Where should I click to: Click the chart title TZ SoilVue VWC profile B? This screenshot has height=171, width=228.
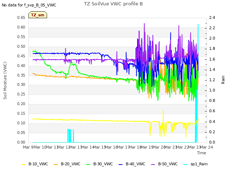click(113, 4)
